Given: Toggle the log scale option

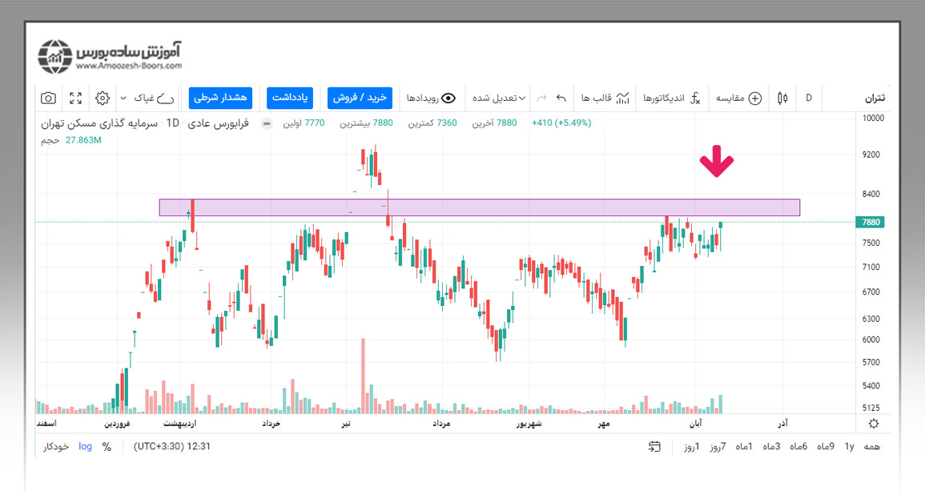Looking at the screenshot, I should pyautogui.click(x=85, y=446).
